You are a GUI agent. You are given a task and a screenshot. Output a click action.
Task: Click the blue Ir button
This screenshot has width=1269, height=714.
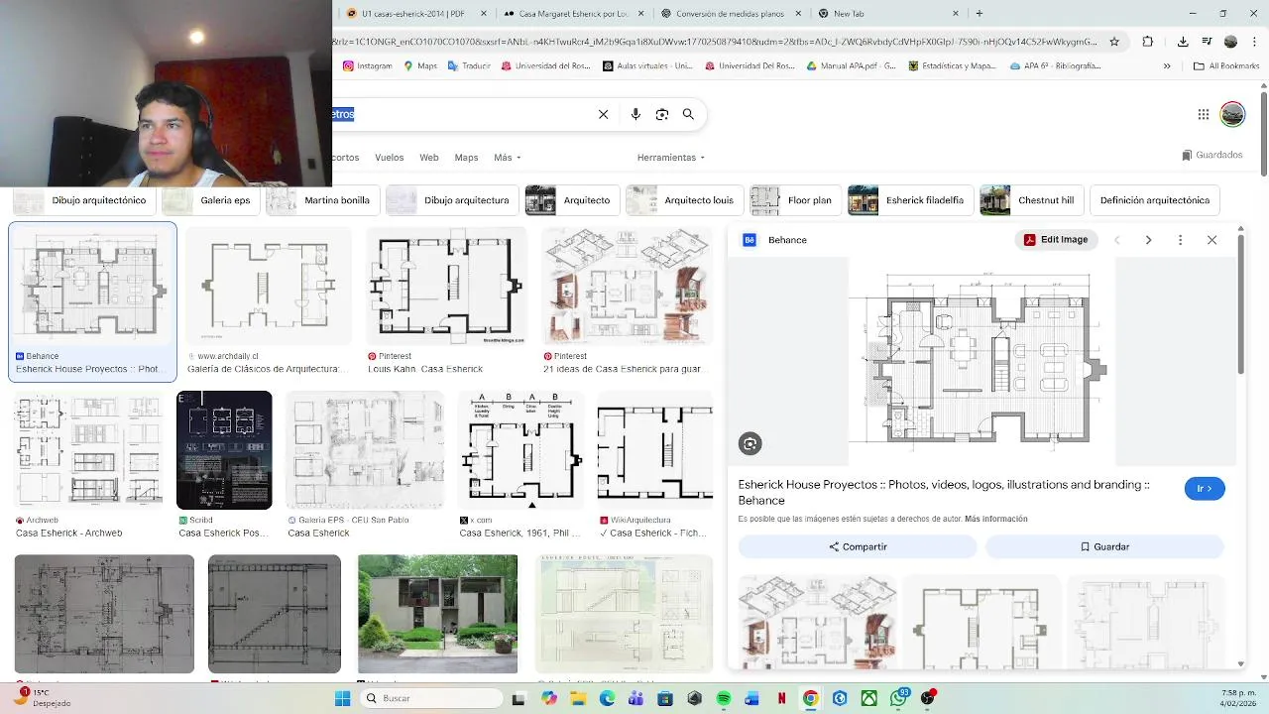tap(1205, 489)
